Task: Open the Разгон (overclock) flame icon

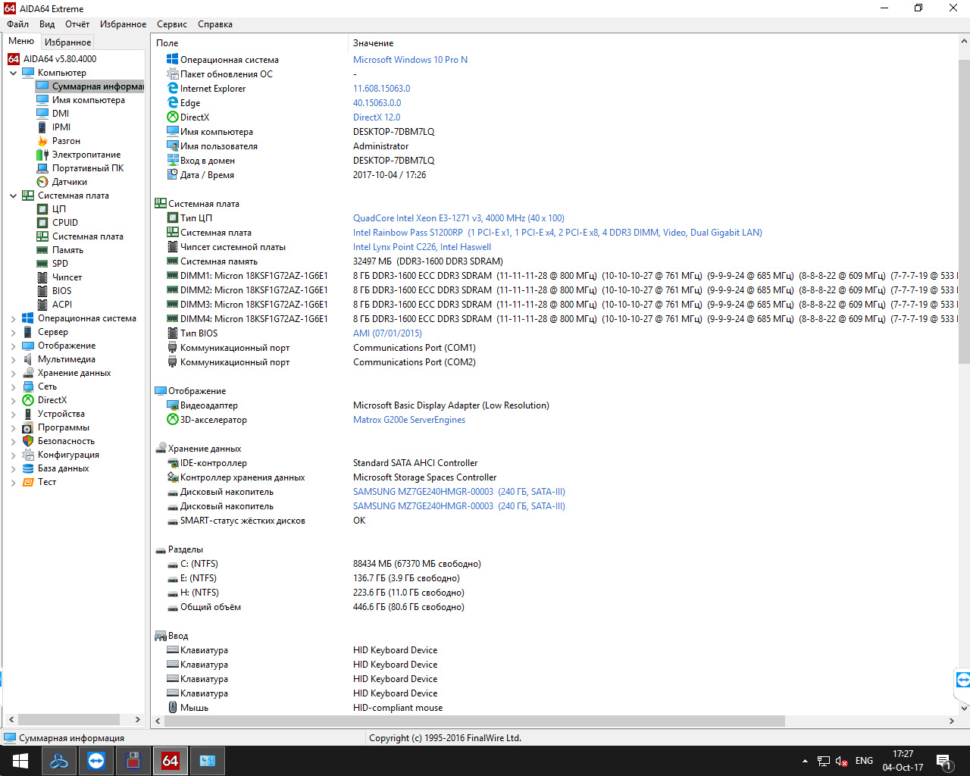Action: tap(42, 141)
